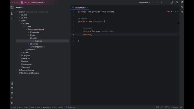This screenshot has height=109, width=194.
Task: Expand the controller package
Action: (29, 32)
